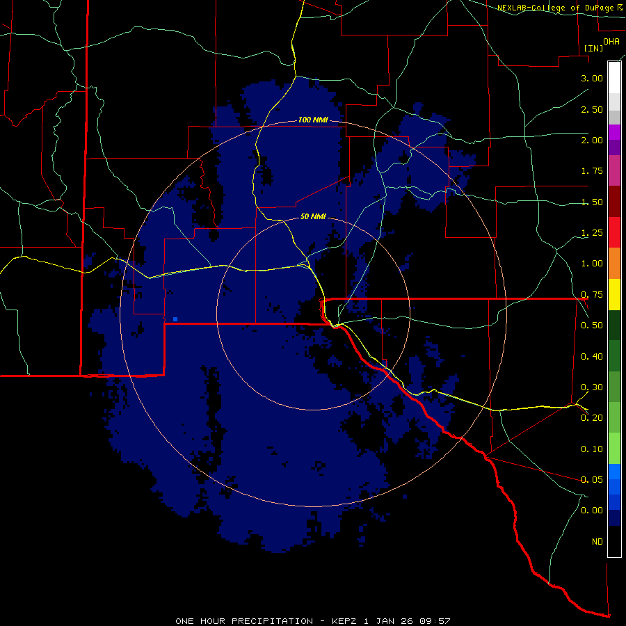Click the 50 NMI range ring label

point(313,216)
